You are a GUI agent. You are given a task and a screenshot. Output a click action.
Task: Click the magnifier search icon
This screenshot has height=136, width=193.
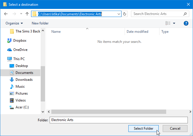[x=185, y=14]
